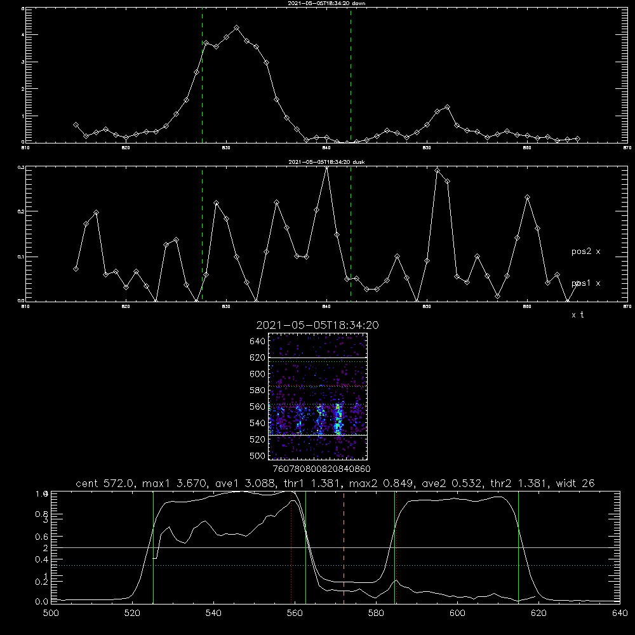The image size is (635, 635).
Task: Select the dusk plot peak marker at 840
Action: tap(327, 167)
